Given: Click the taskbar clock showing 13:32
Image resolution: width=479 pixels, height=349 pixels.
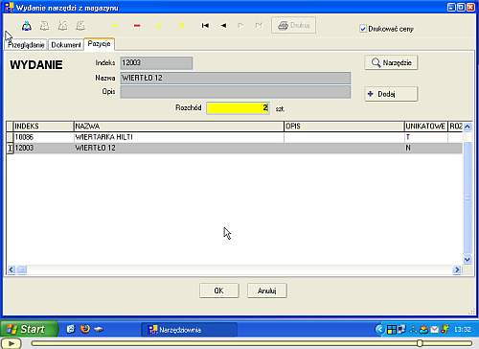Looking at the screenshot, I should (x=463, y=329).
